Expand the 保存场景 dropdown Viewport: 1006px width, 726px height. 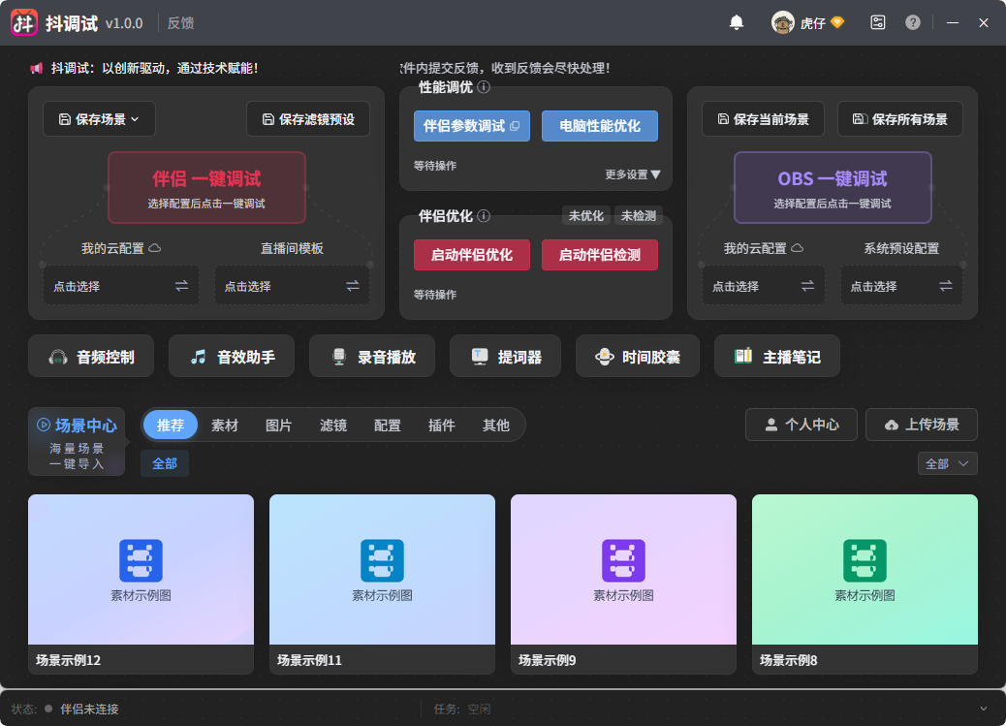pyautogui.click(x=100, y=119)
